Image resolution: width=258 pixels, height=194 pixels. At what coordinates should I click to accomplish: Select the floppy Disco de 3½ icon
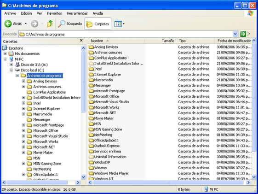pos(17,65)
